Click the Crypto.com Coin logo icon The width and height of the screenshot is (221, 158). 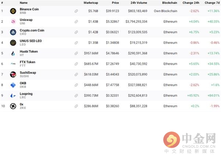[x=13, y=32]
